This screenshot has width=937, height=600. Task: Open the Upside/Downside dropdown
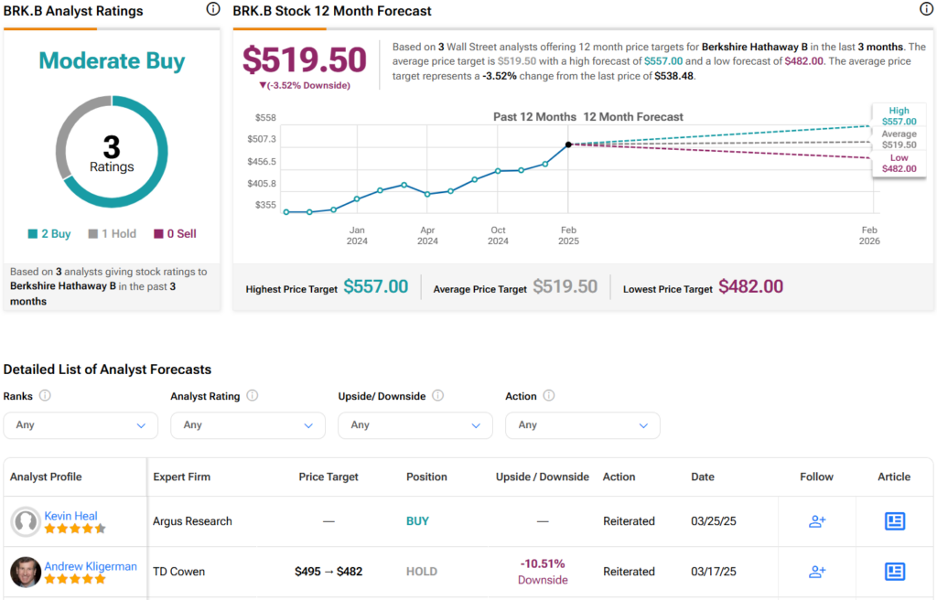(415, 425)
